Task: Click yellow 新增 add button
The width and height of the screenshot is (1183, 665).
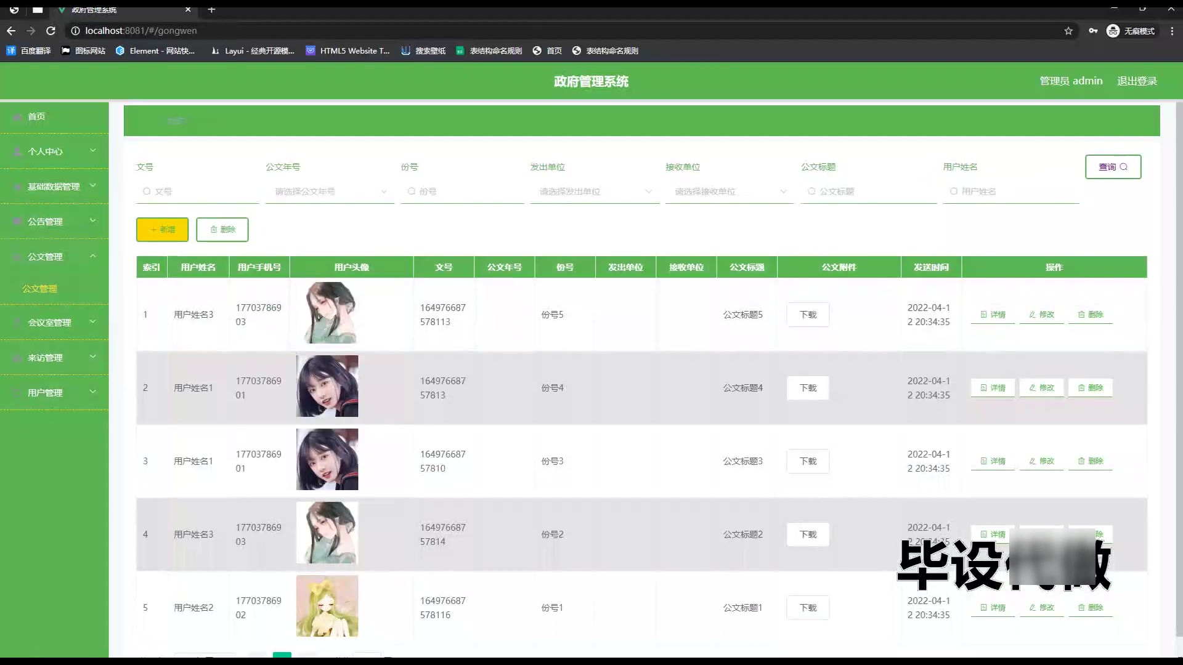Action: tap(162, 230)
